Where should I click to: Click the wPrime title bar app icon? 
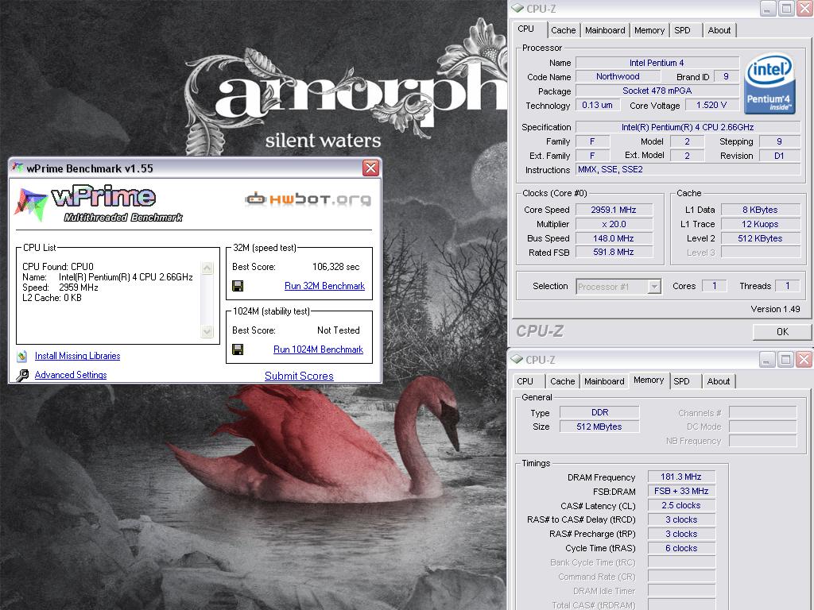[17, 168]
